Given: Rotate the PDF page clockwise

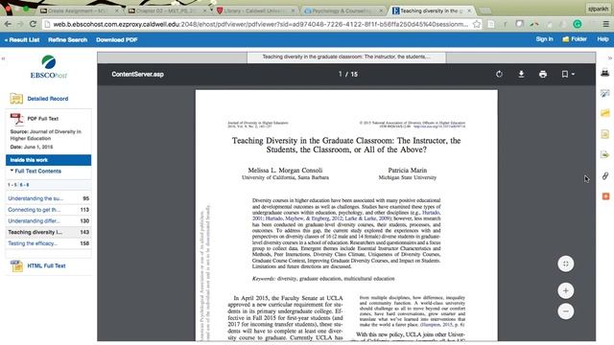Looking at the screenshot, I should tap(499, 74).
